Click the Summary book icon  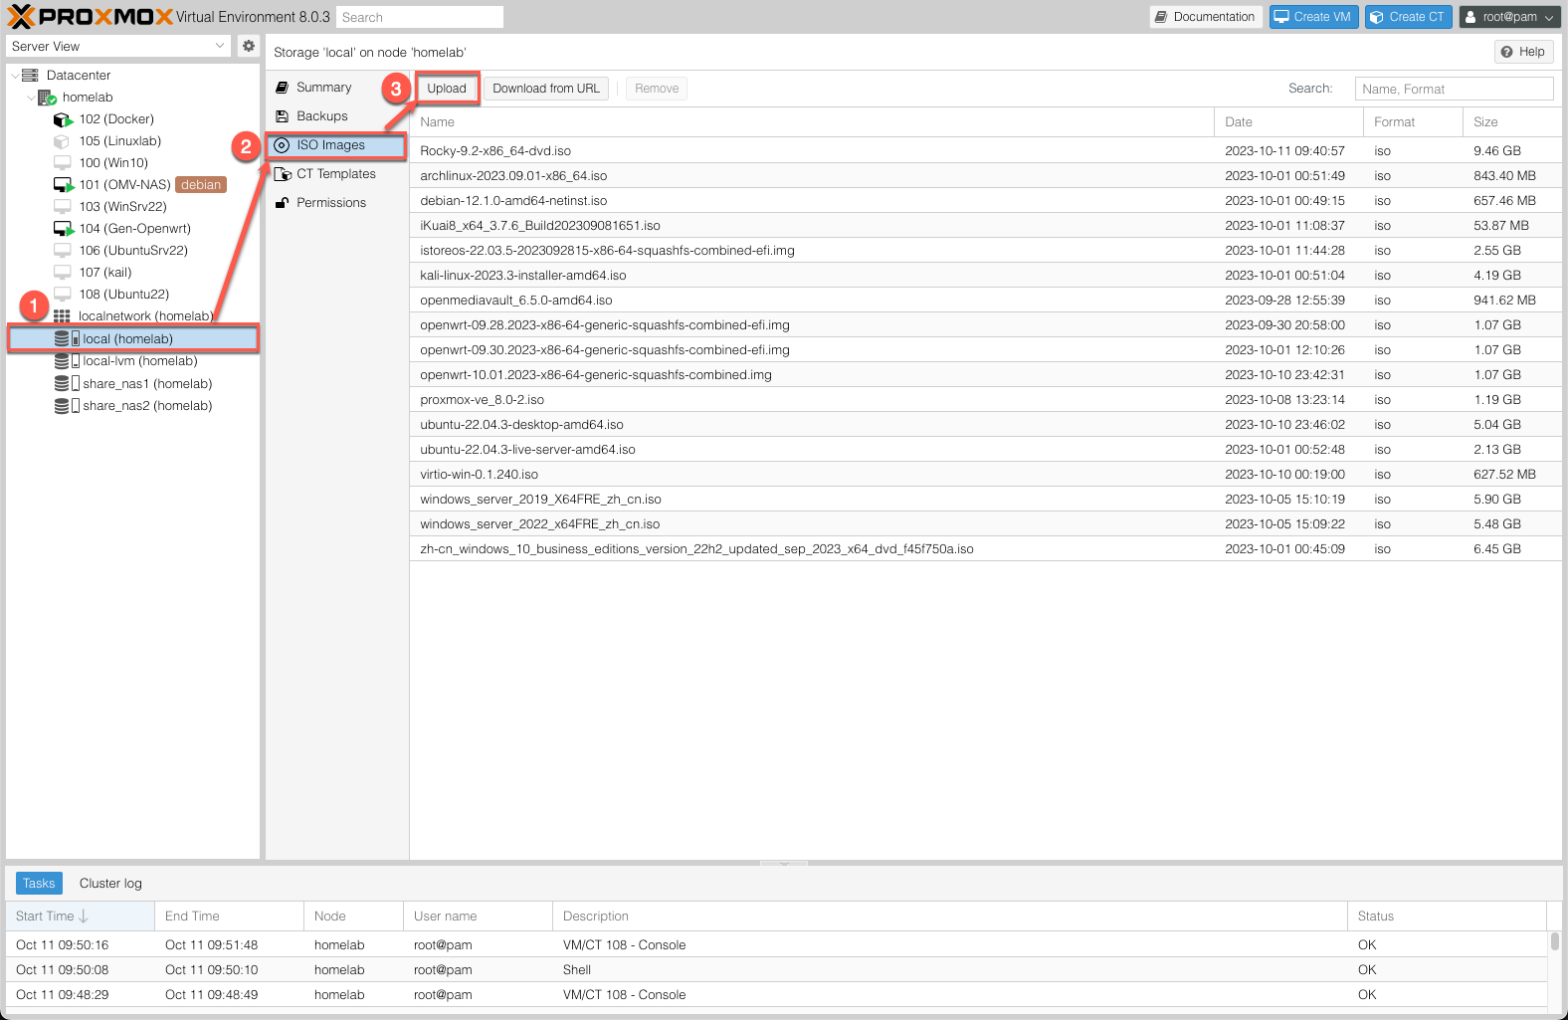click(x=282, y=88)
